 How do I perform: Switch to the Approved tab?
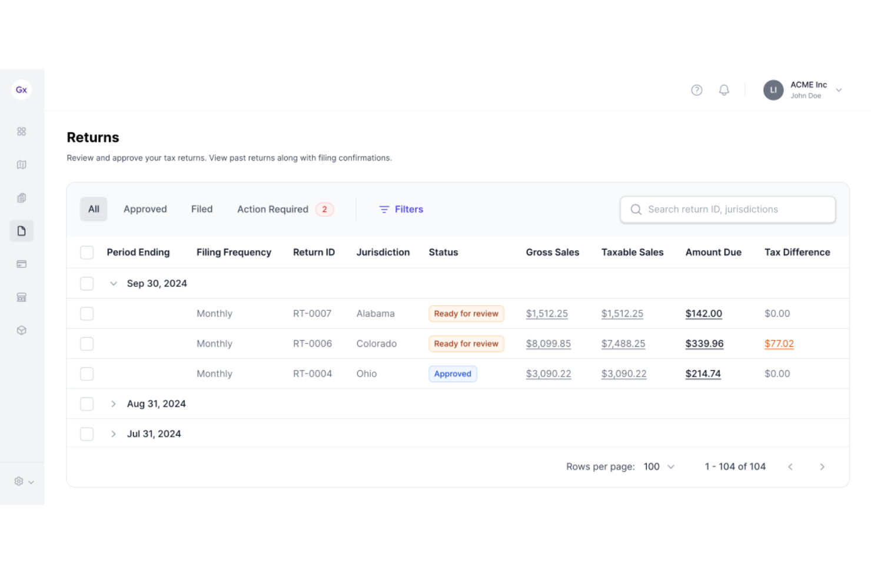(145, 209)
